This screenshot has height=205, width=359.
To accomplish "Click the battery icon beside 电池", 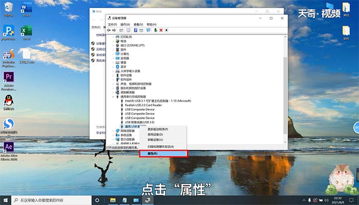I will coord(117,41).
